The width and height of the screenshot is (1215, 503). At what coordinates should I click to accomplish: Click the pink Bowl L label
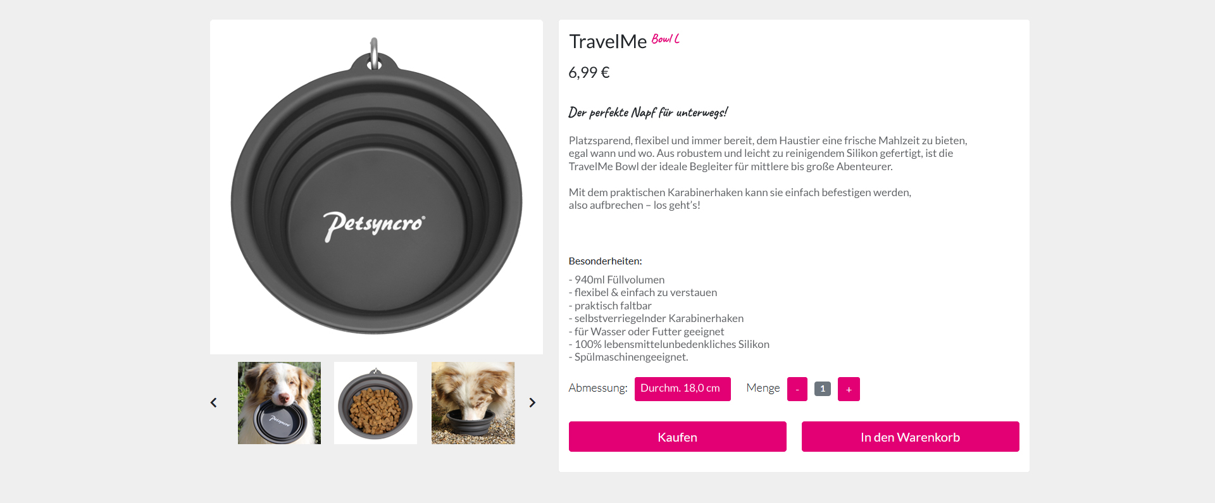pos(665,39)
